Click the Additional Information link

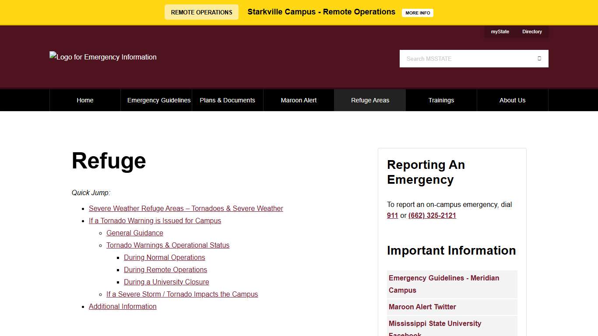pos(123,306)
